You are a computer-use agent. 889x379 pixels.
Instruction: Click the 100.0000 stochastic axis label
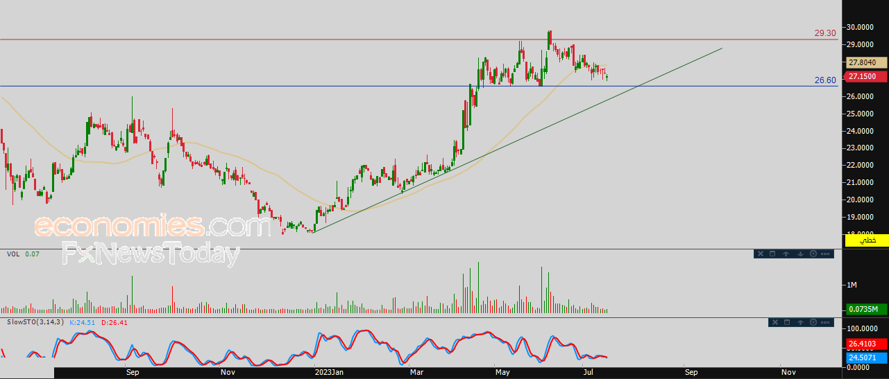(x=861, y=328)
